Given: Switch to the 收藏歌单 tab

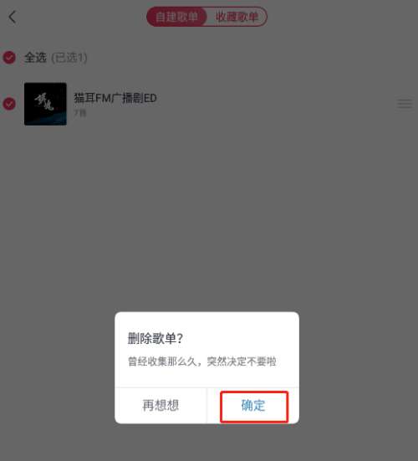Looking at the screenshot, I should click(x=237, y=17).
